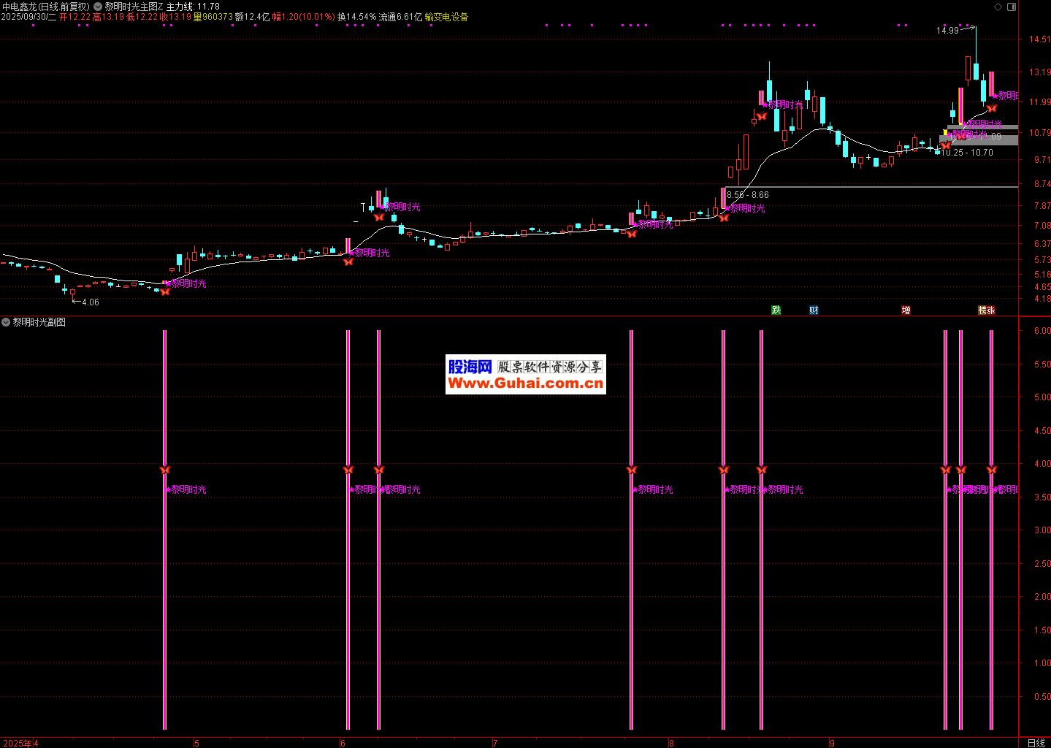Click the red 增 event marker
Screen dimensions: 1051x748
pyautogui.click(x=906, y=310)
